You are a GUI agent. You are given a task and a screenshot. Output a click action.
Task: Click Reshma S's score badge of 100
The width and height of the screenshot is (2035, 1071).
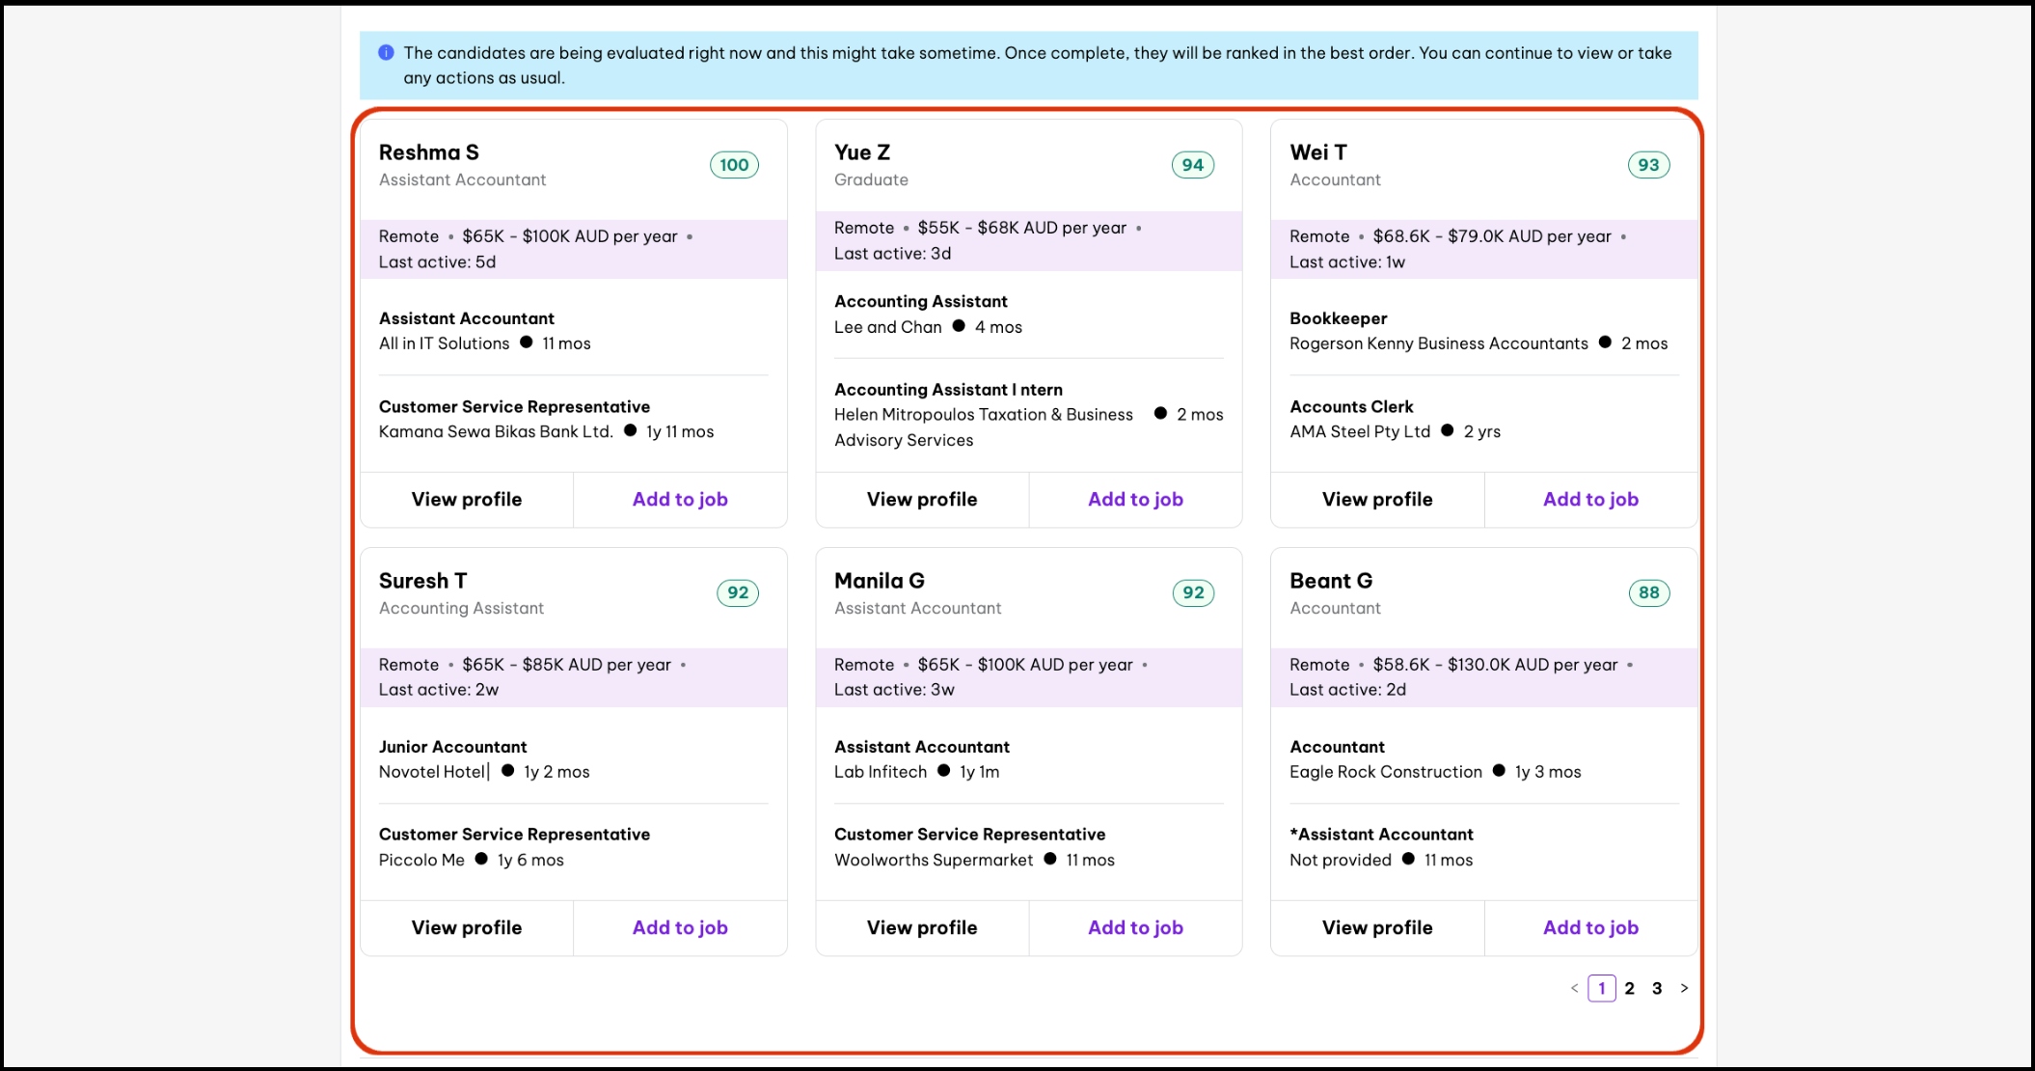(x=734, y=165)
